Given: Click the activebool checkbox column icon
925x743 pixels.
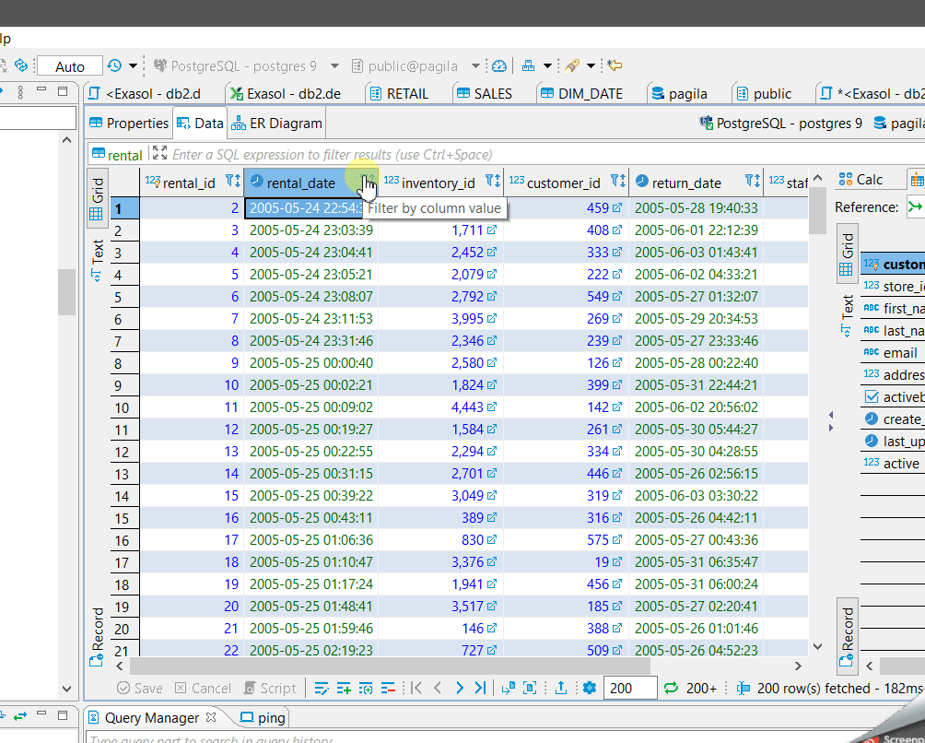Looking at the screenshot, I should point(872,396).
